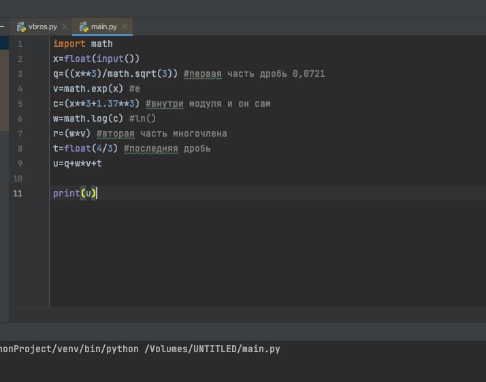Screen dimensions: 486x382
Task: Click the u=q+w*v+t line
Action: 77,164
